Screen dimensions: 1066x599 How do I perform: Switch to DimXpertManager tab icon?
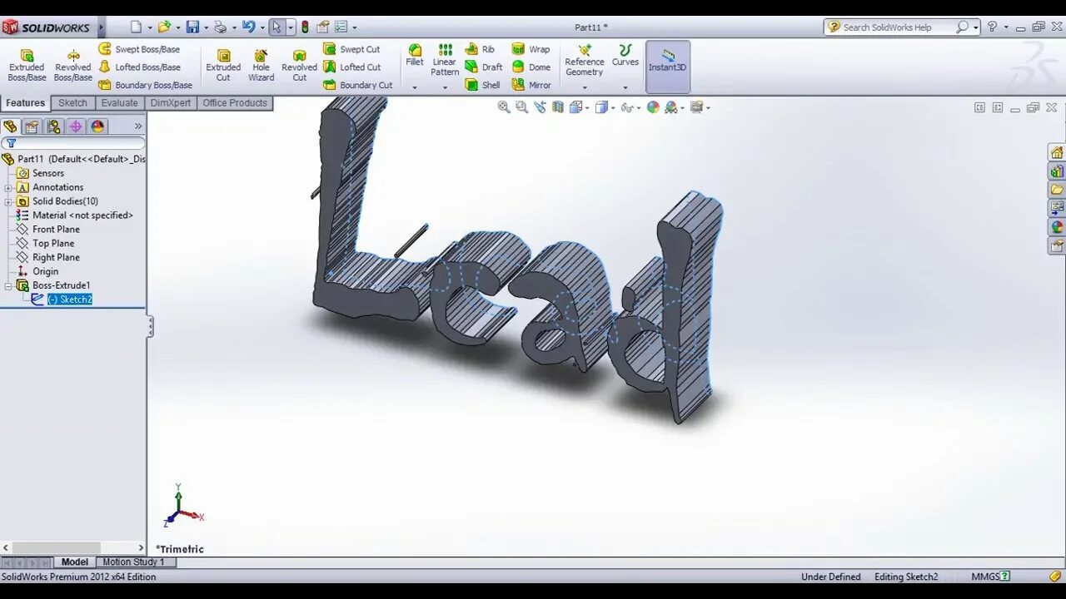[76, 126]
